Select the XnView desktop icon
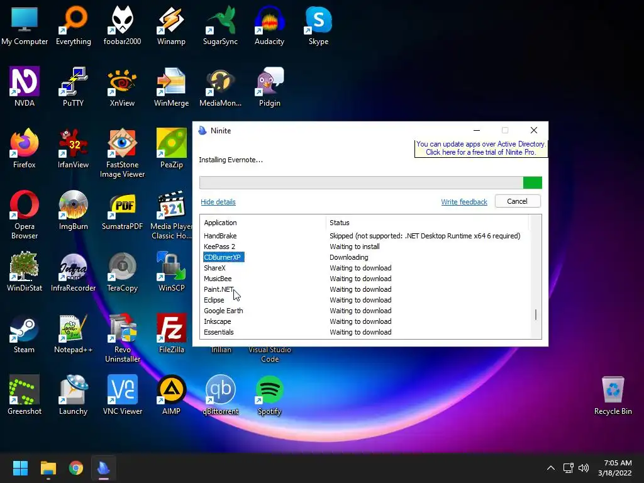 [x=123, y=87]
